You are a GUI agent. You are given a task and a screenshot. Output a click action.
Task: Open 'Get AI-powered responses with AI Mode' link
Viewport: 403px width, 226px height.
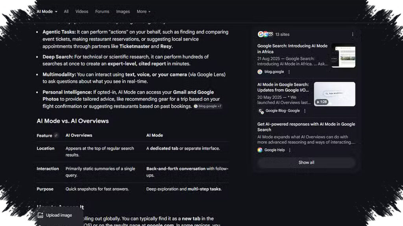(306, 127)
